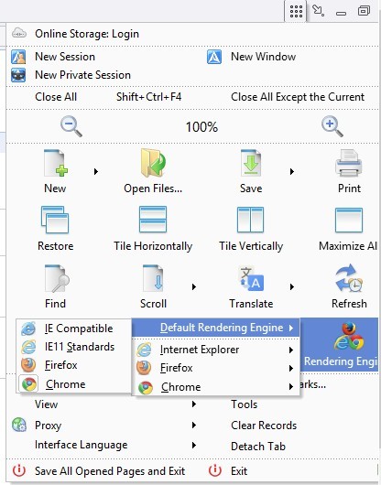Click the Refresh icon with clock

(x=349, y=277)
